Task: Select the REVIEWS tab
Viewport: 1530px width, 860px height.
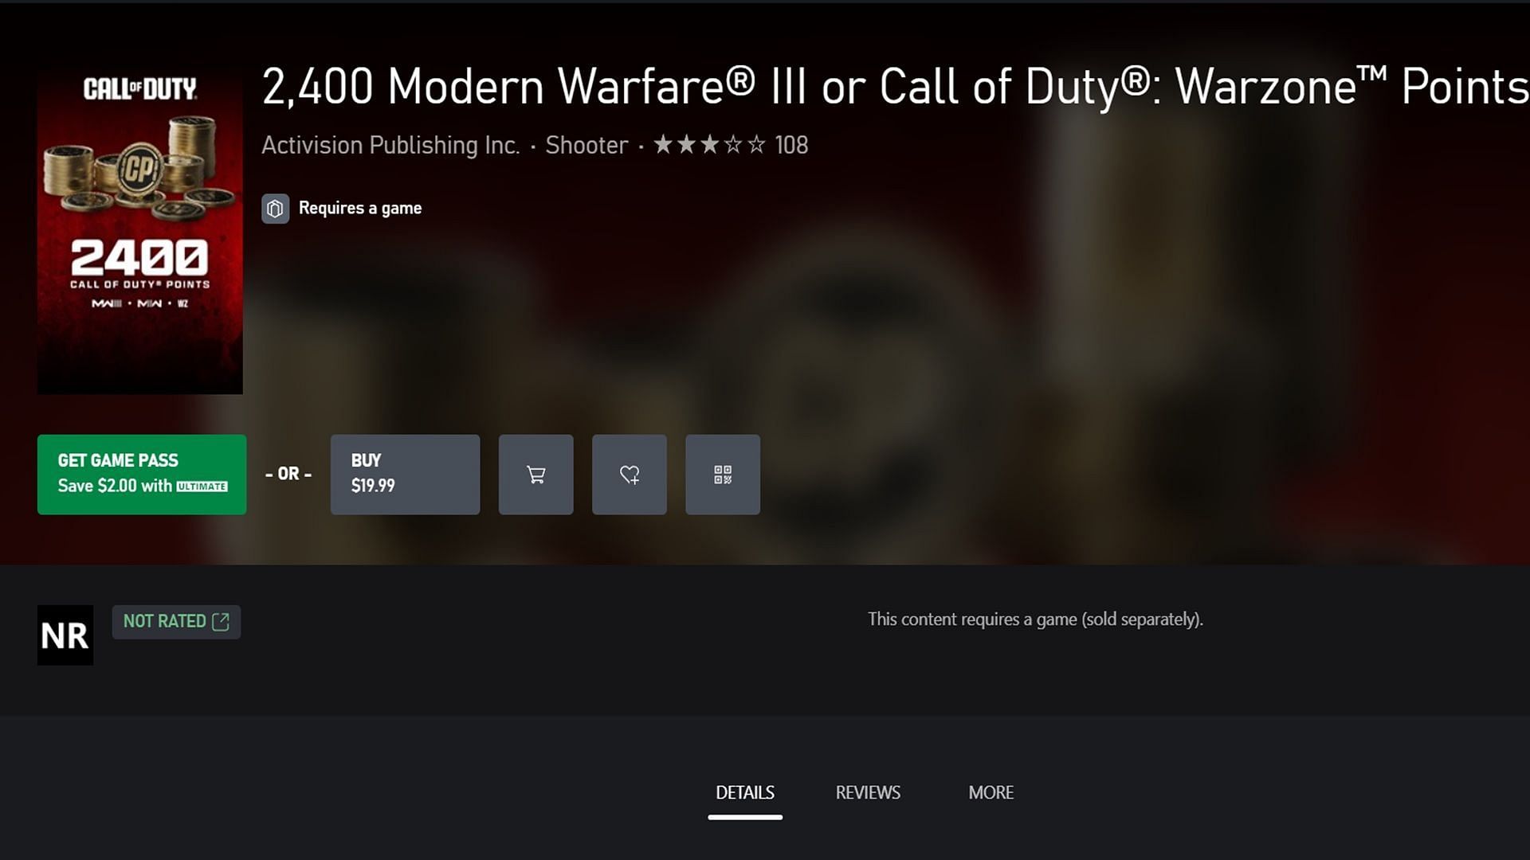Action: (868, 793)
